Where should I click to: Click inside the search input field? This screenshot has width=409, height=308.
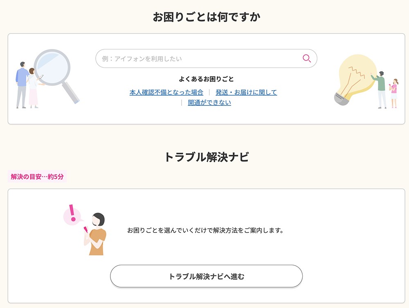(x=196, y=58)
